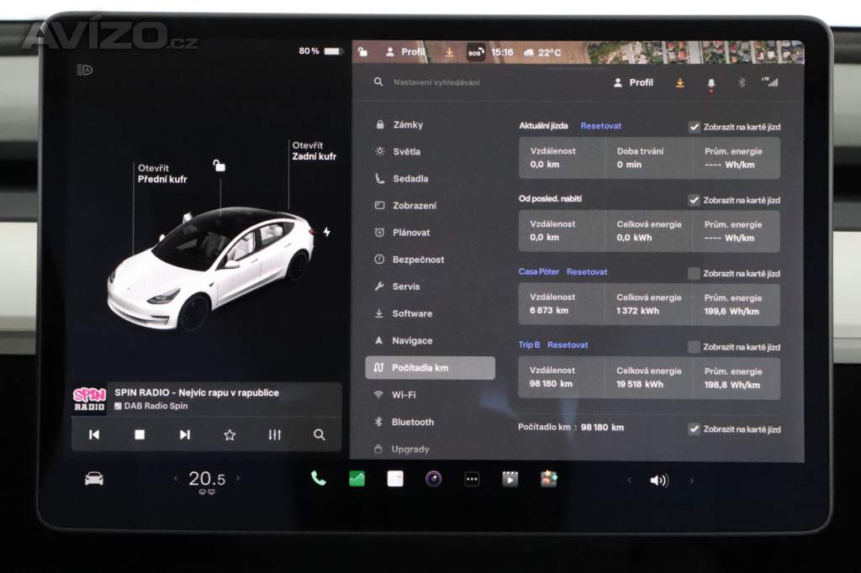Screen dimensions: 861x573
Task: Reset the Trip B counter
Action: (x=568, y=344)
